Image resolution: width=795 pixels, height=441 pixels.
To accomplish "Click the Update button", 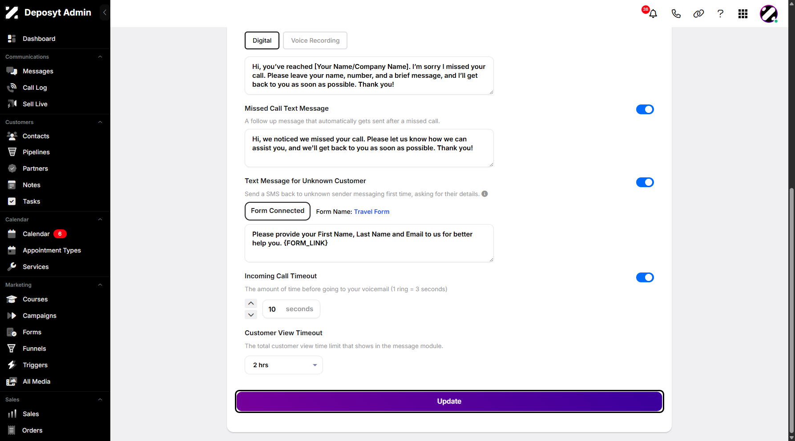I will (x=449, y=401).
